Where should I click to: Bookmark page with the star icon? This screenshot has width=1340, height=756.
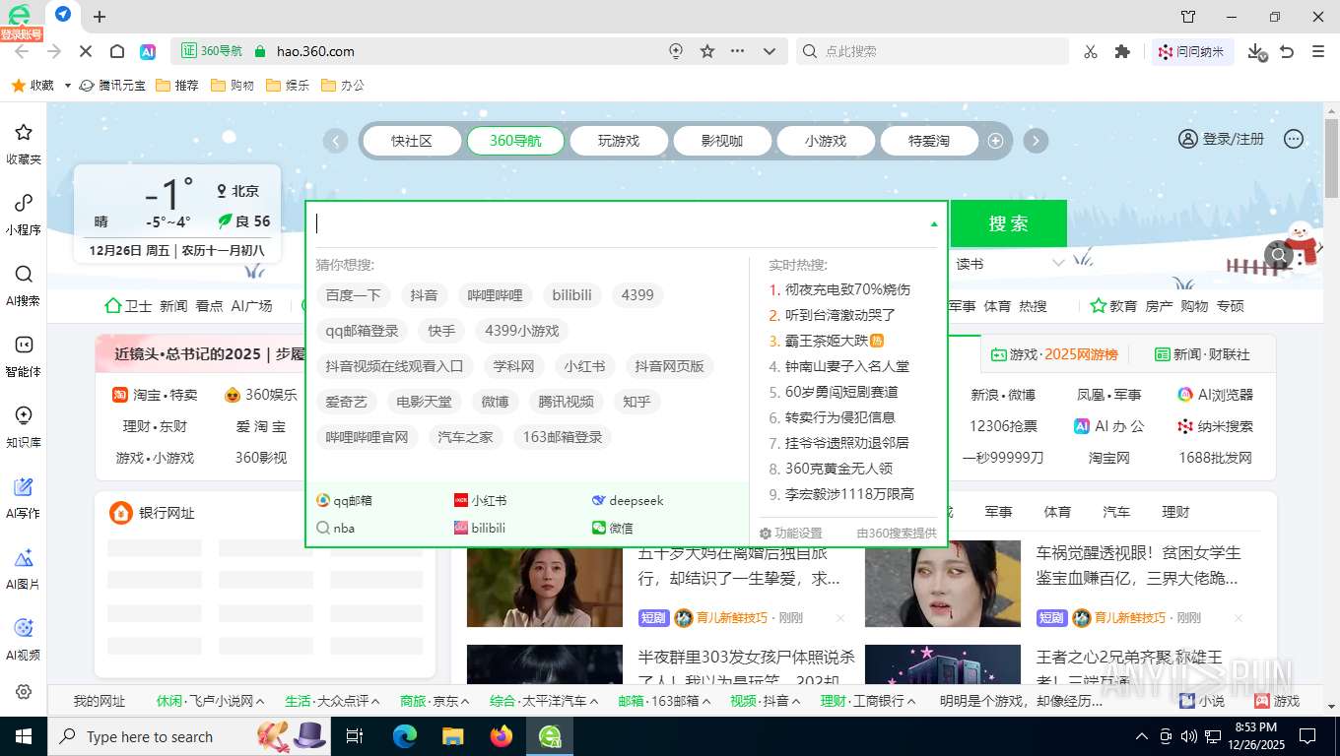(x=707, y=51)
